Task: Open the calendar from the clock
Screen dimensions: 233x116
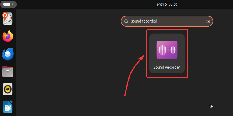Action: (x=167, y=4)
